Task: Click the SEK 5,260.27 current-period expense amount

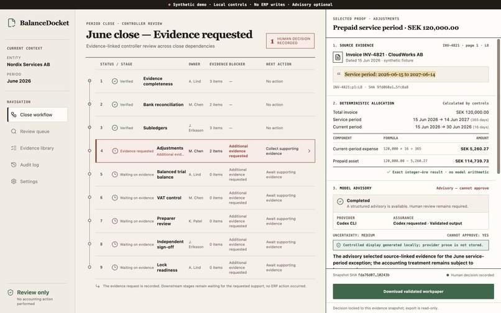Action: pyautogui.click(x=474, y=149)
